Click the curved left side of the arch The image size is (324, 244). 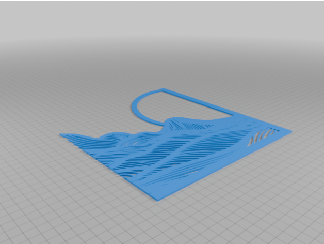click(x=136, y=107)
